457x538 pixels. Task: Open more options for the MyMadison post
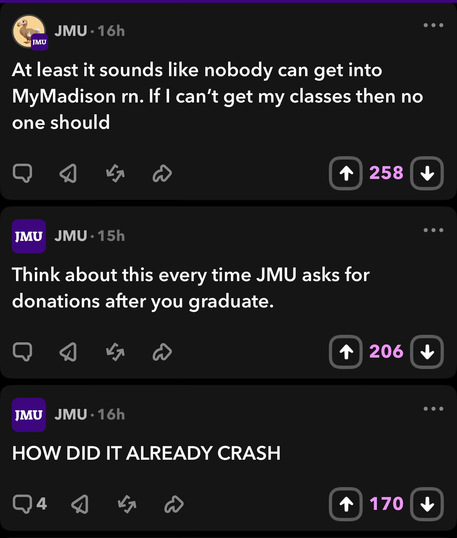pos(433,25)
